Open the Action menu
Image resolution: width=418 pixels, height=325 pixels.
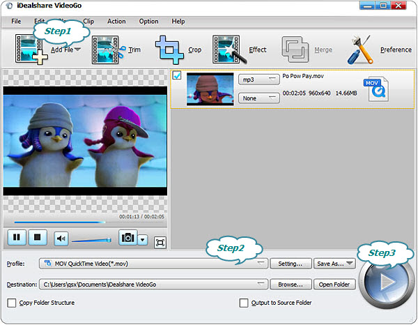(x=116, y=22)
